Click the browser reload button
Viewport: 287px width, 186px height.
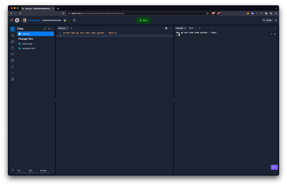(20, 13)
